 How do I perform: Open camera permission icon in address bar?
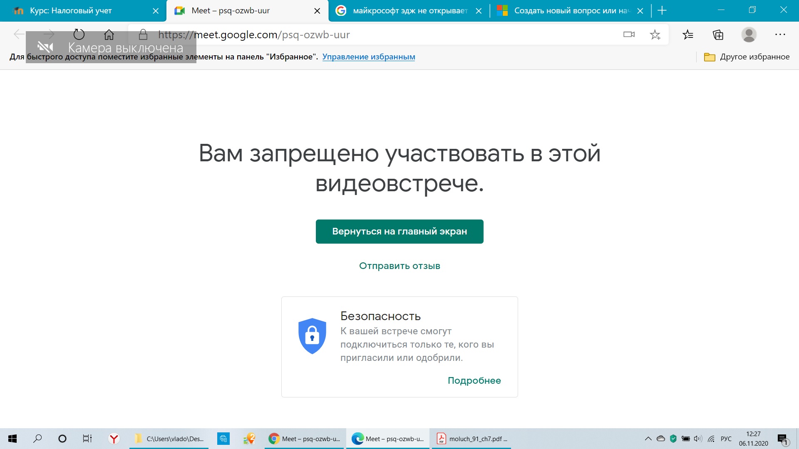point(629,35)
